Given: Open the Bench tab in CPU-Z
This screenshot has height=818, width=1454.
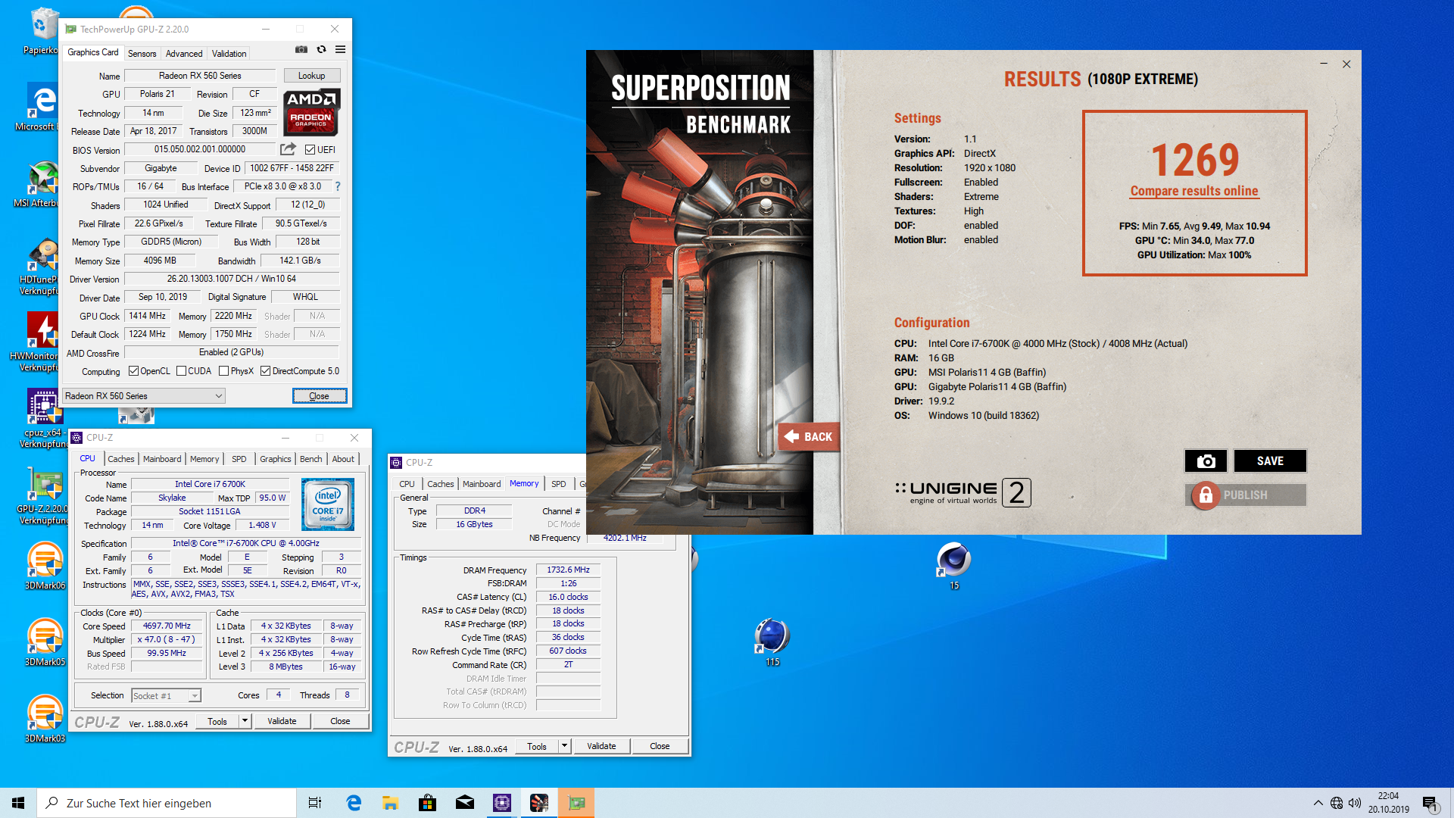Looking at the screenshot, I should pos(310,459).
